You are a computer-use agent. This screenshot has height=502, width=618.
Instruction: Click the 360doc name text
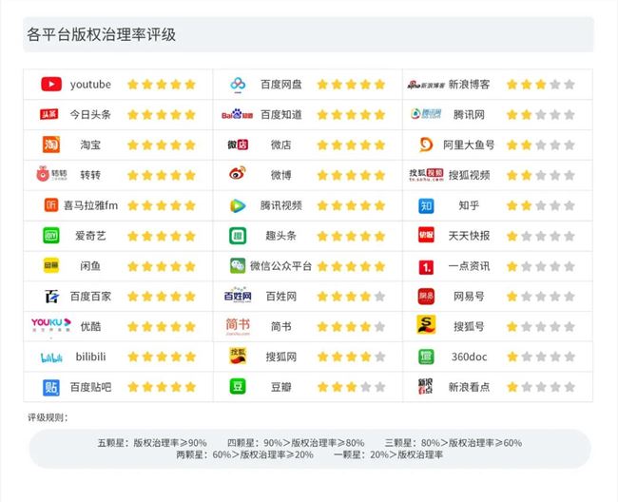point(469,357)
